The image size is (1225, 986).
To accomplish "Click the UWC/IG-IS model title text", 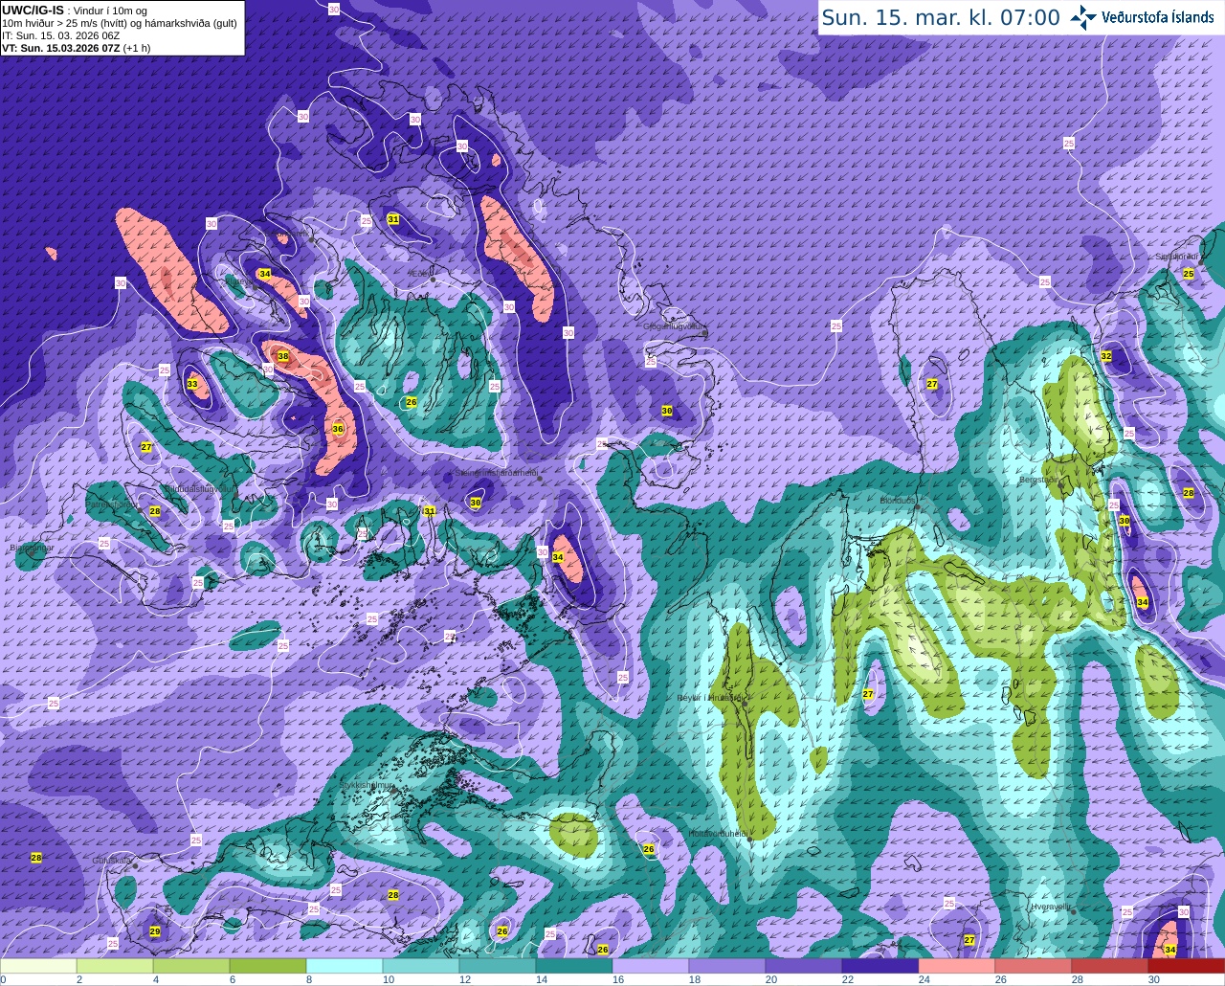I will [x=33, y=10].
